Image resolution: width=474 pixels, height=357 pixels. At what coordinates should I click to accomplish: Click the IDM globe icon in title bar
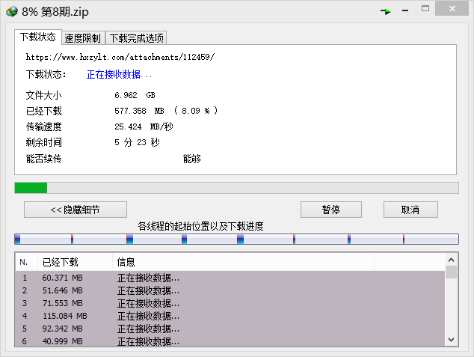point(11,10)
